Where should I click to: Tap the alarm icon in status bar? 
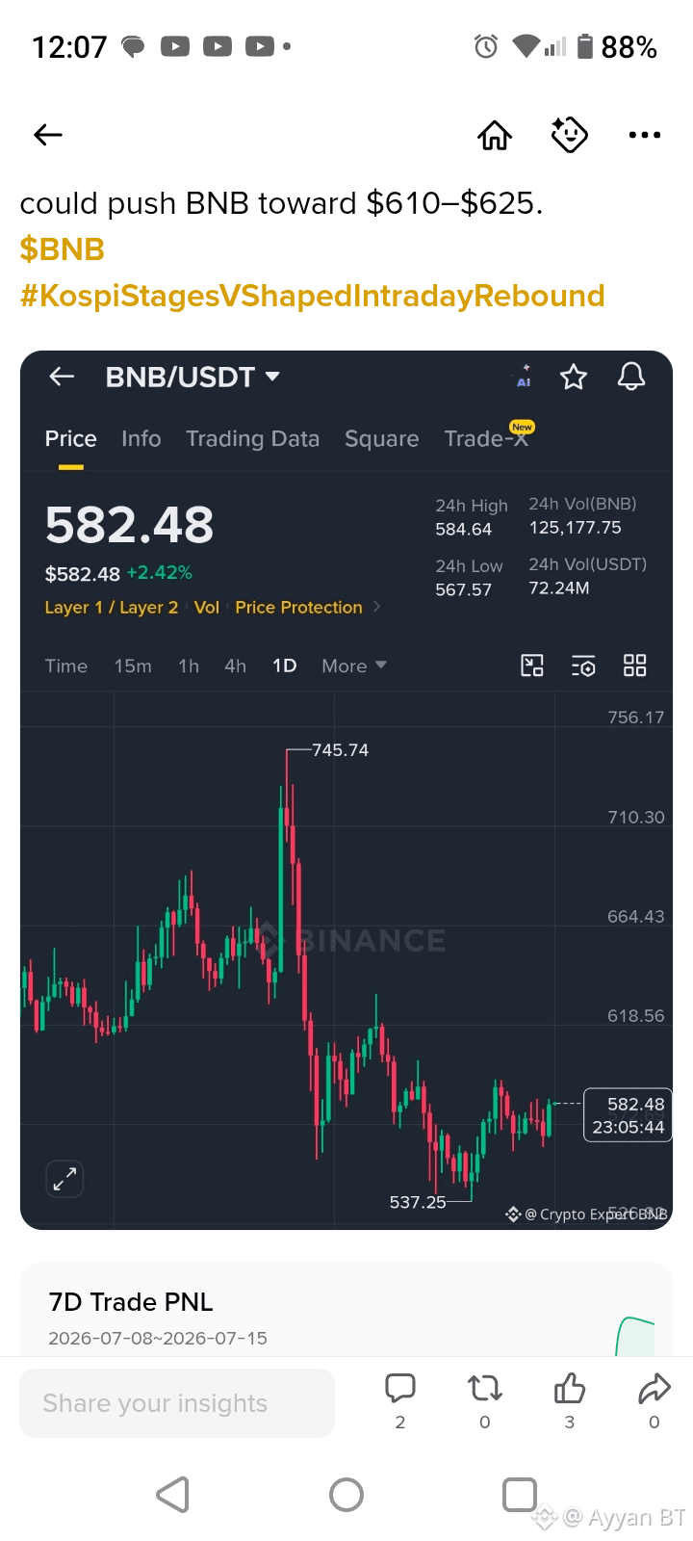click(486, 46)
